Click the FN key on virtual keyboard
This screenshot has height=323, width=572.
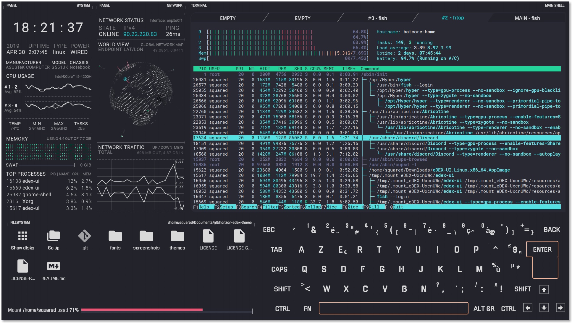pyautogui.click(x=308, y=309)
